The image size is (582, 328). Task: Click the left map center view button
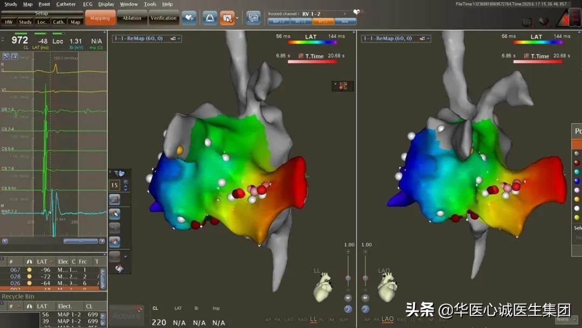pos(348,298)
